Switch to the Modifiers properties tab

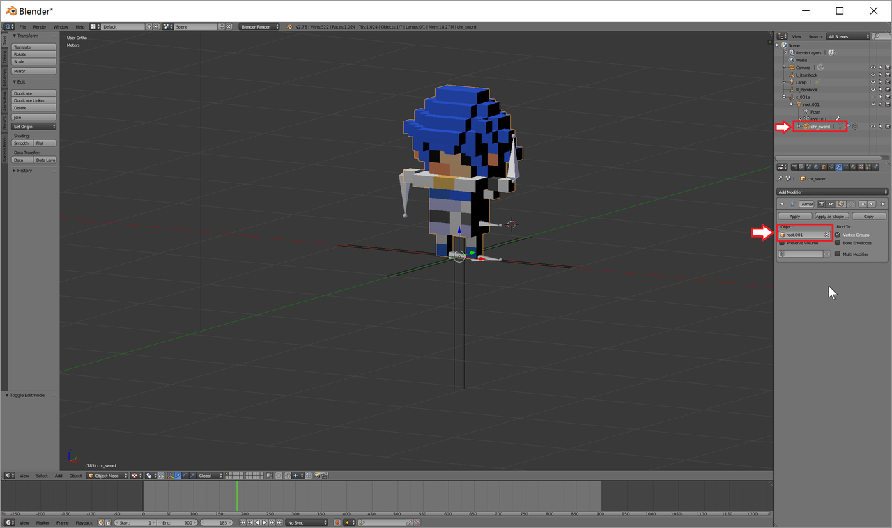click(838, 167)
